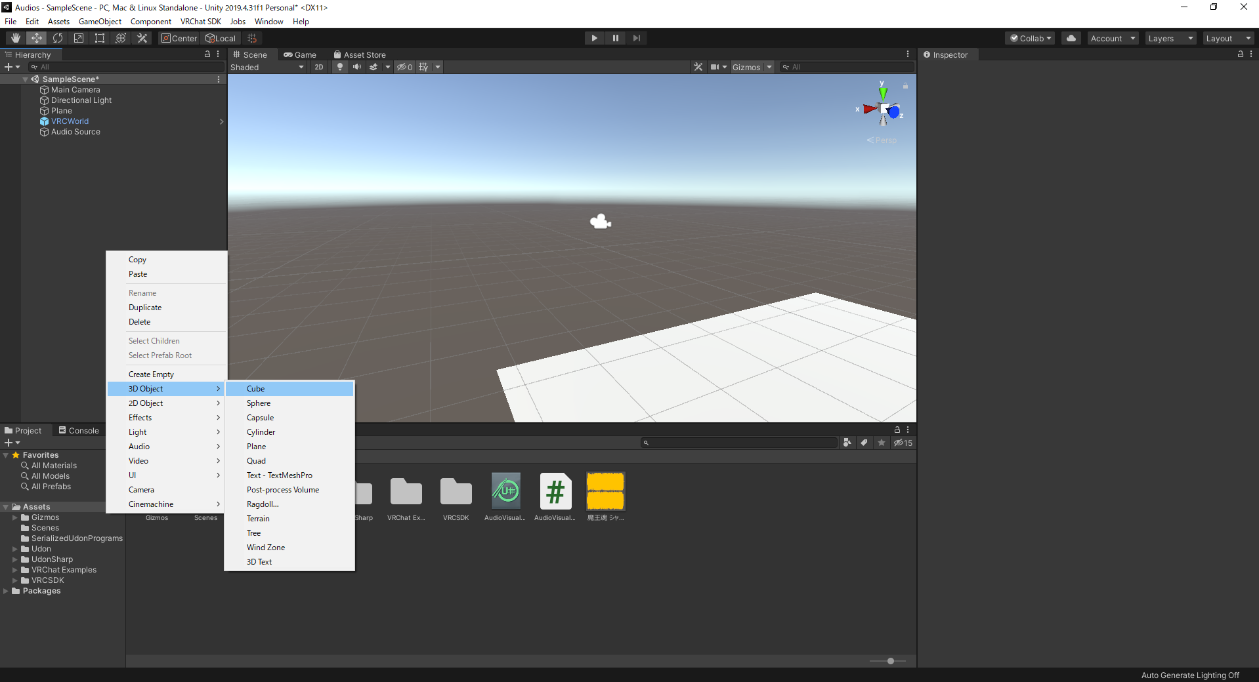The height and width of the screenshot is (682, 1259).
Task: Search assets by type icon
Action: [847, 443]
